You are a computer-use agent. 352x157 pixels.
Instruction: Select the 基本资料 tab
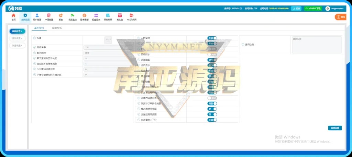[x=39, y=28]
